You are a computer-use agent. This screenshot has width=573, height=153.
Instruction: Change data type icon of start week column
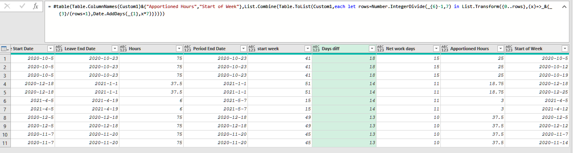(252, 49)
